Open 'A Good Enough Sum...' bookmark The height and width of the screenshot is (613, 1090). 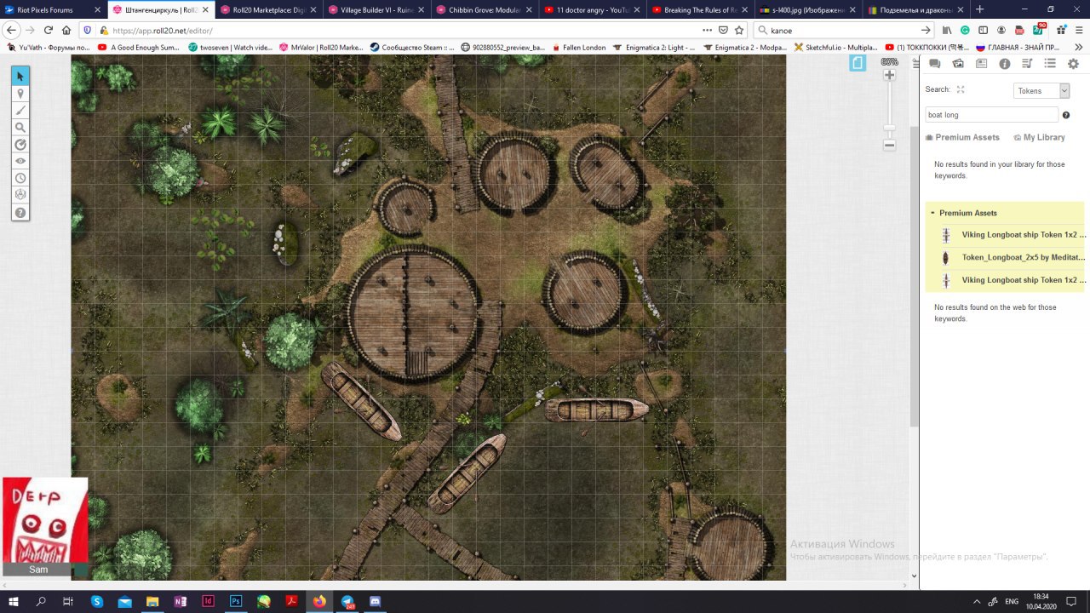139,48
